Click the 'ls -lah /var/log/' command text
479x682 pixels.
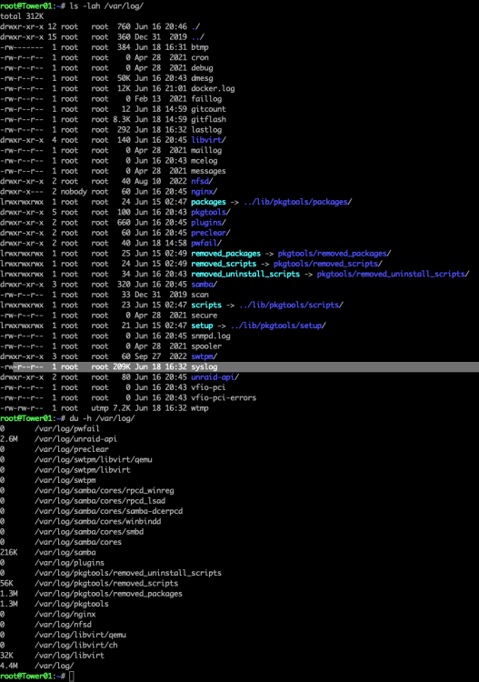point(106,6)
